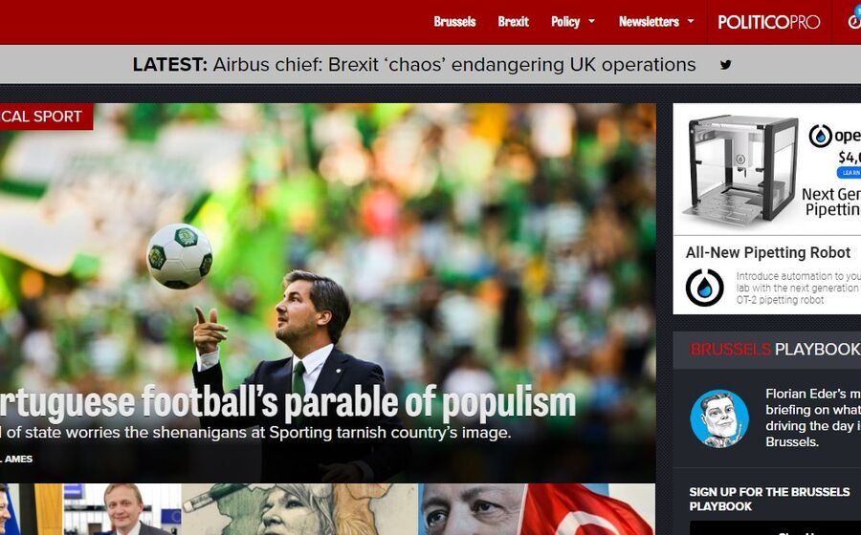Image resolution: width=861 pixels, height=535 pixels.
Task: Click the Twitter bird icon
Action: pyautogui.click(x=725, y=65)
